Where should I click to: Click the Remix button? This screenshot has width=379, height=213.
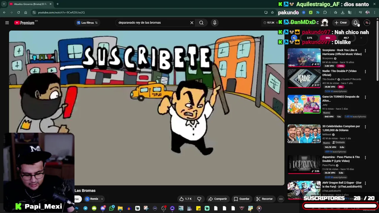click(x=91, y=199)
